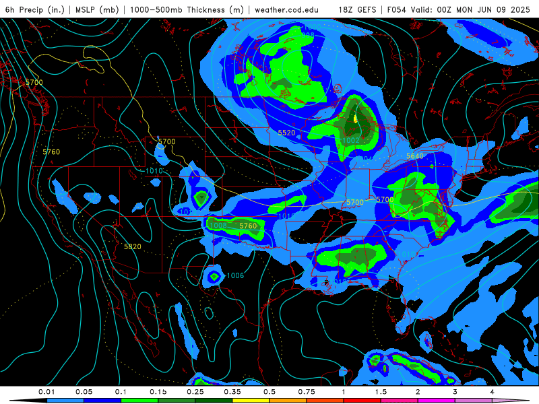Click the 0.5 legend value
This screenshot has height=404, width=539.
click(269, 392)
